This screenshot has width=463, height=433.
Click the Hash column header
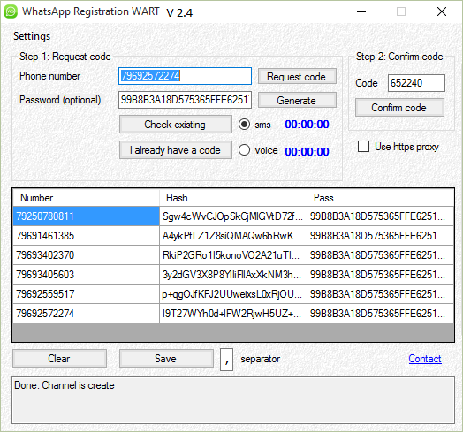click(x=233, y=198)
